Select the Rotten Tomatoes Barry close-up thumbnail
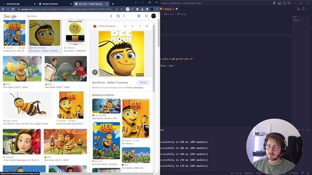 (x=45, y=33)
